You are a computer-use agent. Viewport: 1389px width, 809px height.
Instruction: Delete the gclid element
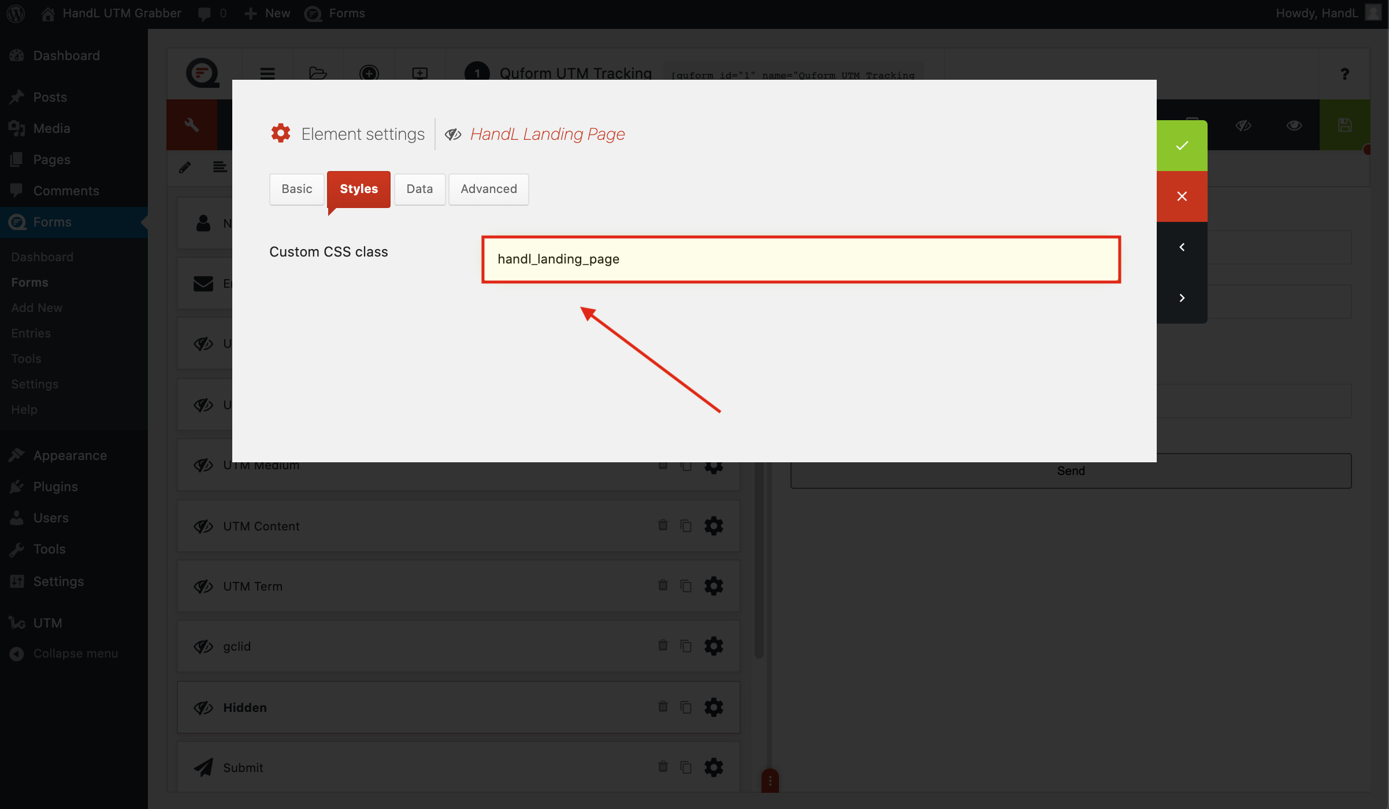coord(663,645)
